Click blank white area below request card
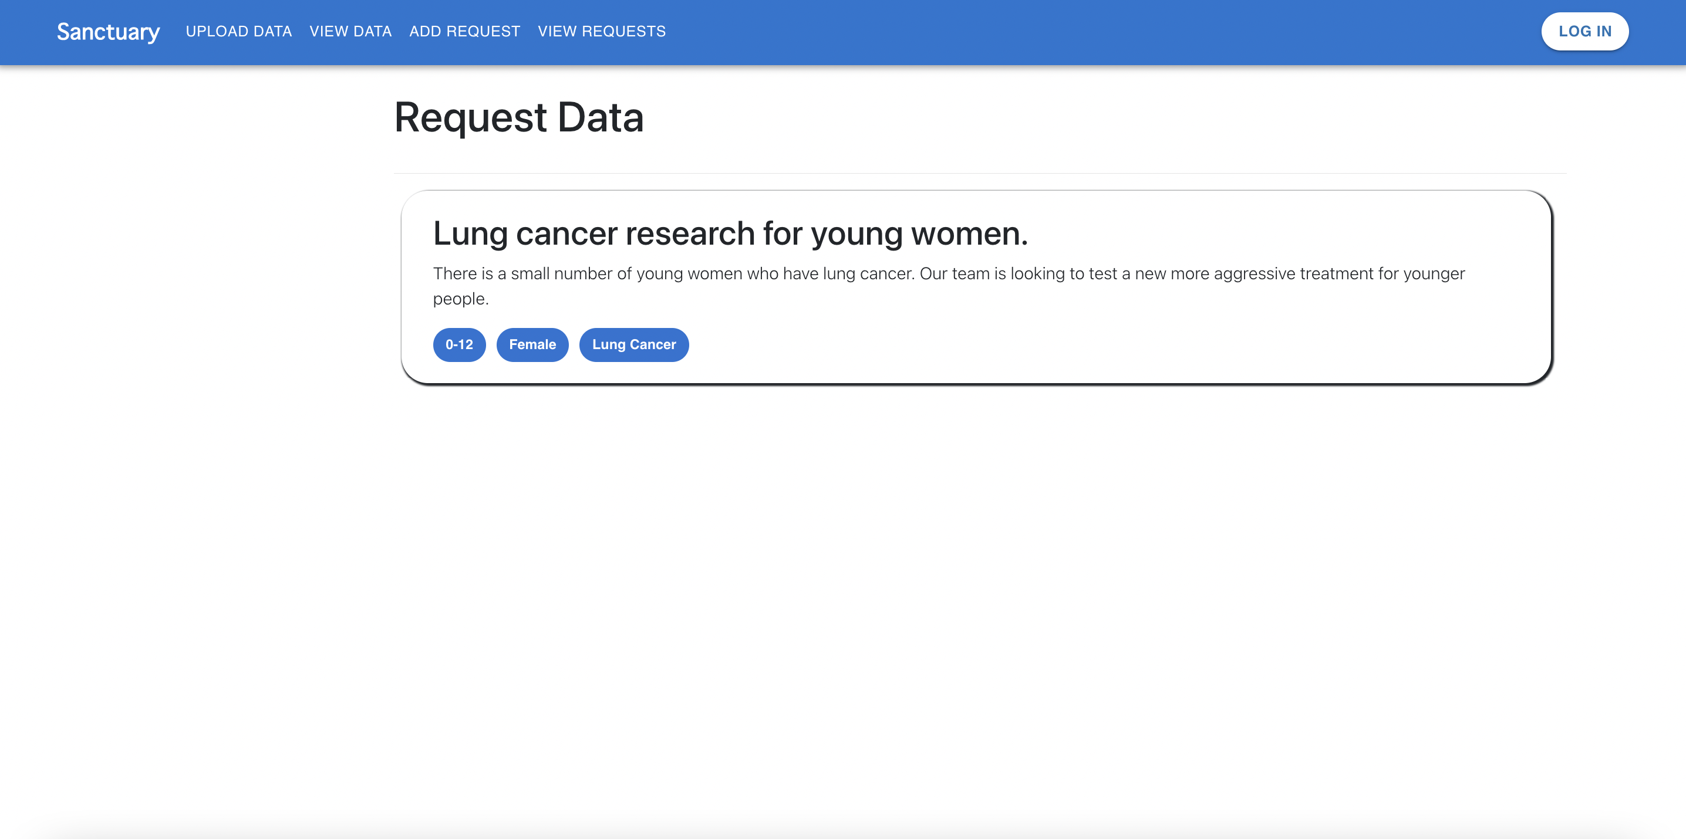This screenshot has height=839, width=1686. point(975,588)
